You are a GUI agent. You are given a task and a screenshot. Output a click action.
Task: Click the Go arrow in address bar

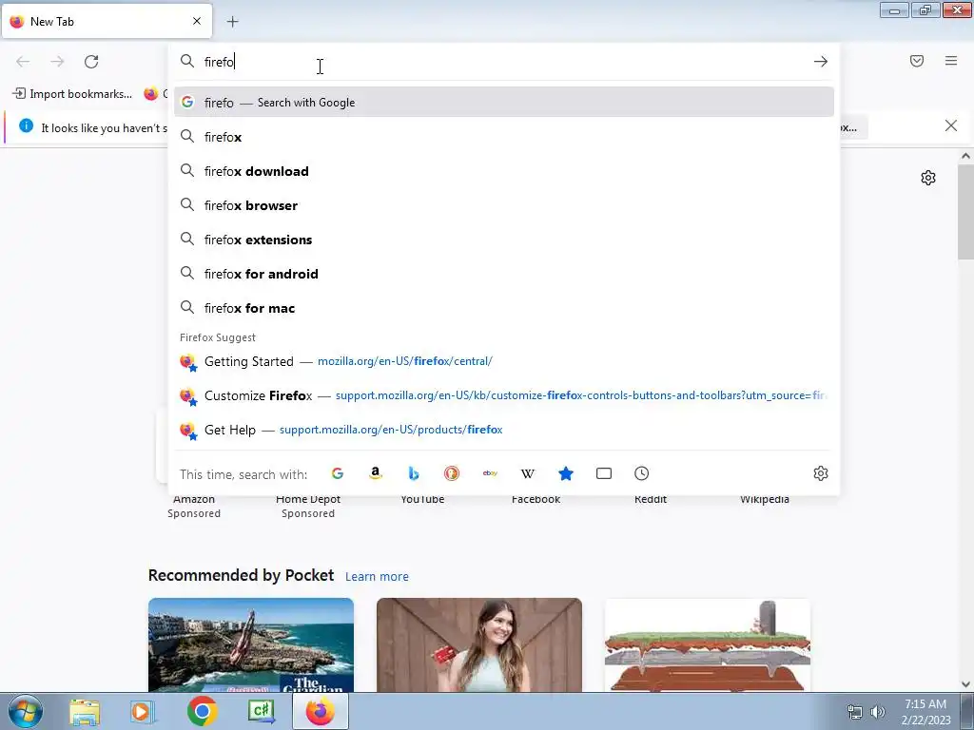[821, 62]
